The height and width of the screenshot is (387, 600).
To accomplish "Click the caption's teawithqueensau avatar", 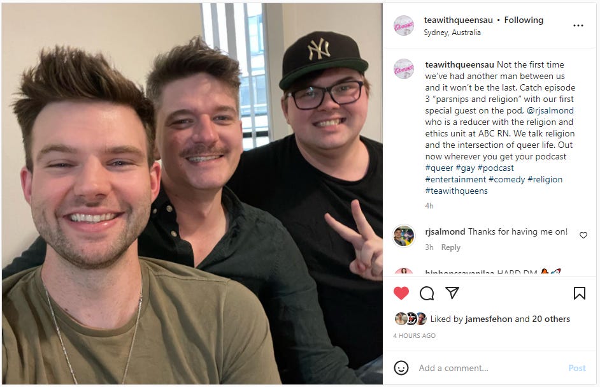I will pos(404,69).
